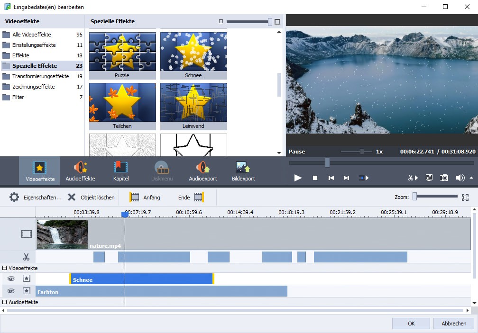
Task: Open the volume dropdown arrow next to speaker
Action: coord(471,178)
